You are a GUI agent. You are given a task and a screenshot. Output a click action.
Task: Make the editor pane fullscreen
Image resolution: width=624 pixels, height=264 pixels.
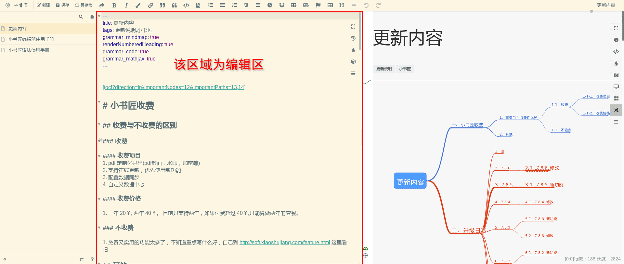point(353,27)
